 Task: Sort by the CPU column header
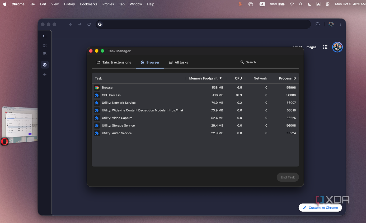[238, 78]
